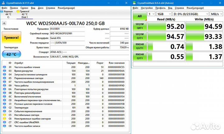Expand the 1GiB test size dropdown
224x134 pixels.
(164, 14)
